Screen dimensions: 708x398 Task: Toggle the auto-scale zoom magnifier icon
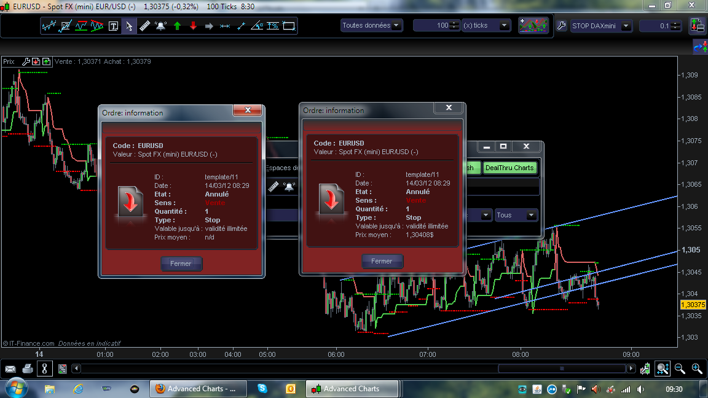663,369
